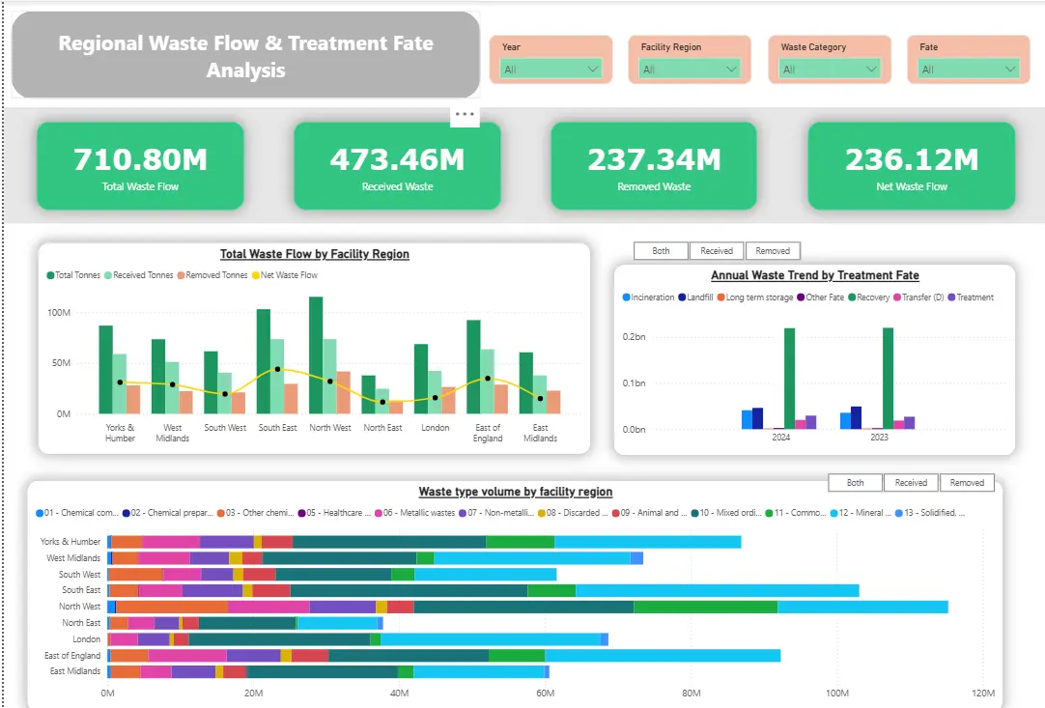Image resolution: width=1045 pixels, height=708 pixels.
Task: Open the Fate slicer dropdown
Action: [x=969, y=69]
